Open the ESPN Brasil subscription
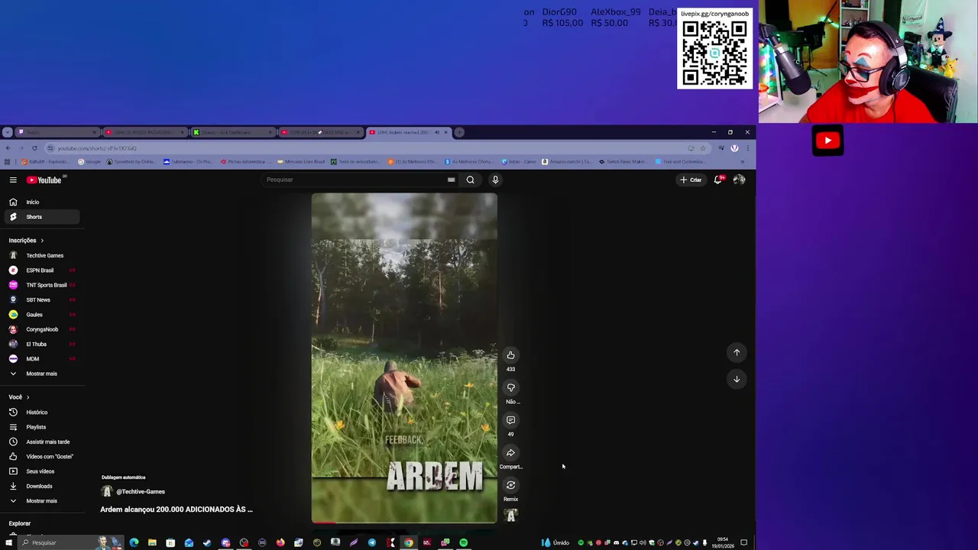978x550 pixels. coord(42,270)
